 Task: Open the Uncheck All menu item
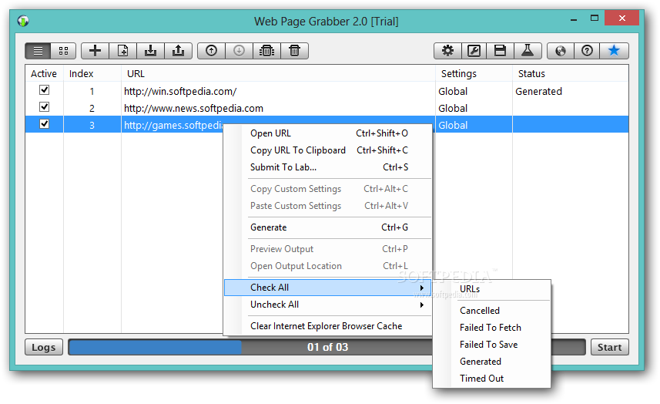(x=328, y=305)
